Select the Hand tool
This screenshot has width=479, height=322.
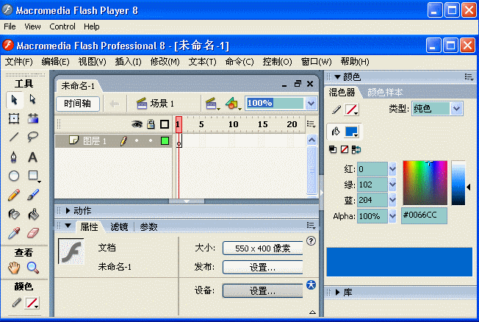[14, 268]
